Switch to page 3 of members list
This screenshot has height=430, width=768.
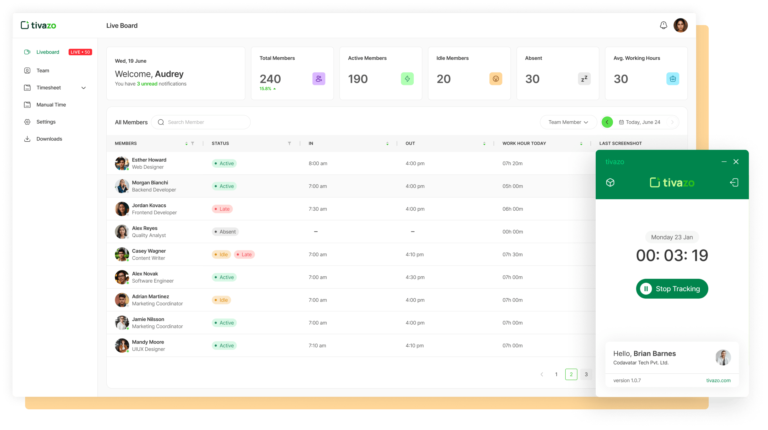[586, 374]
